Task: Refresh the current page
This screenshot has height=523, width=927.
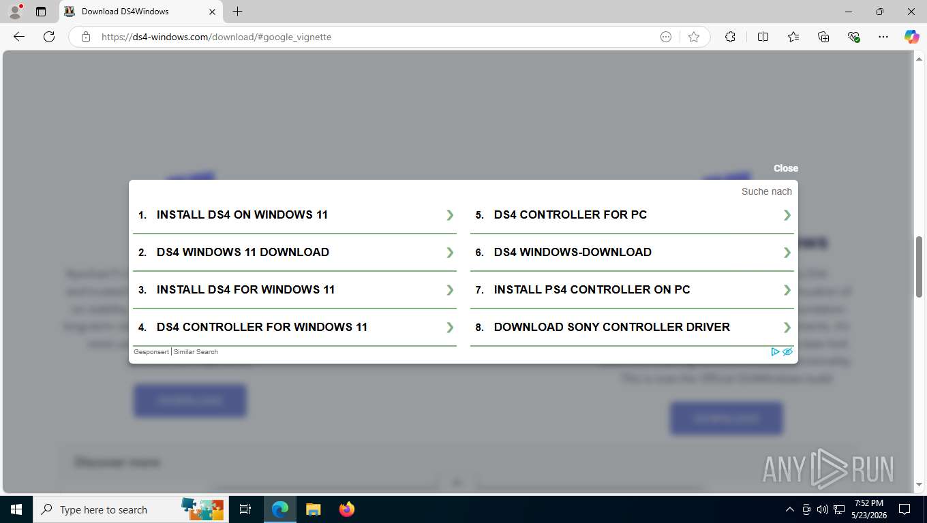Action: tap(49, 37)
